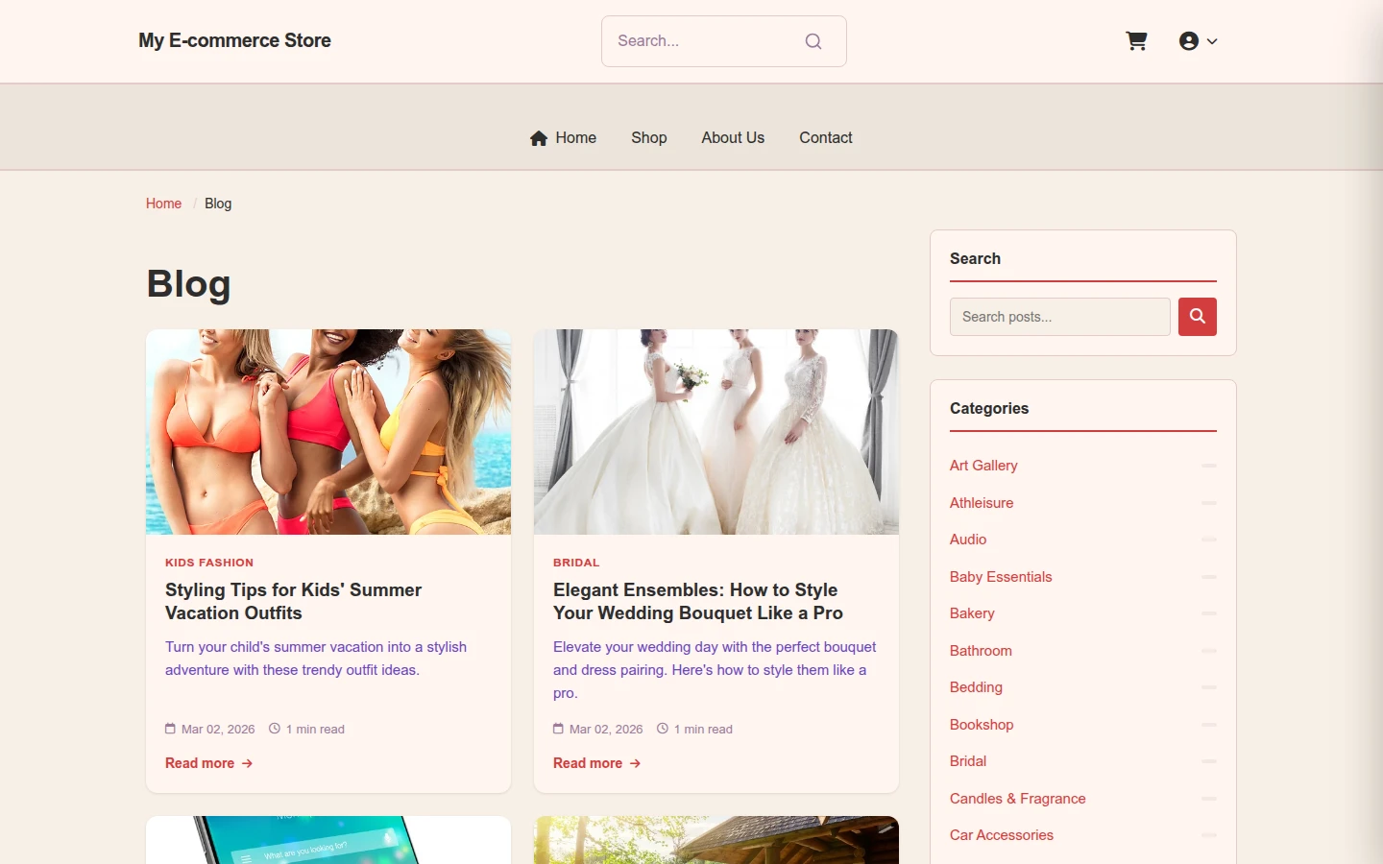Screen dimensions: 1383x864
Task: Open Elegant Ensembles wedding bouquet article title
Action: coord(698,602)
